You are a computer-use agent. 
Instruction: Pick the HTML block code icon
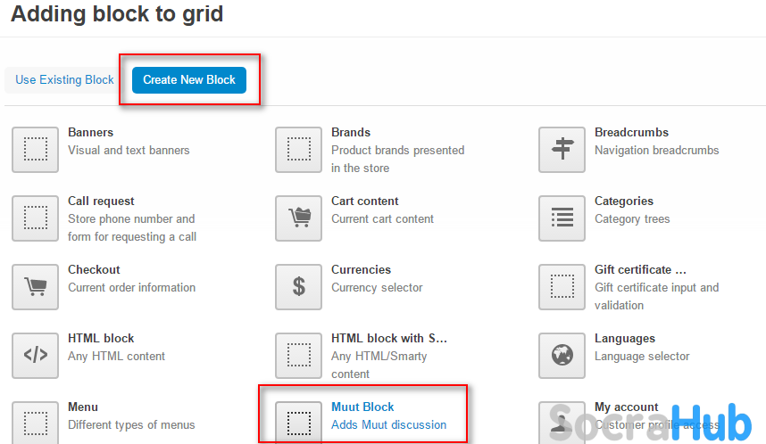(35, 356)
